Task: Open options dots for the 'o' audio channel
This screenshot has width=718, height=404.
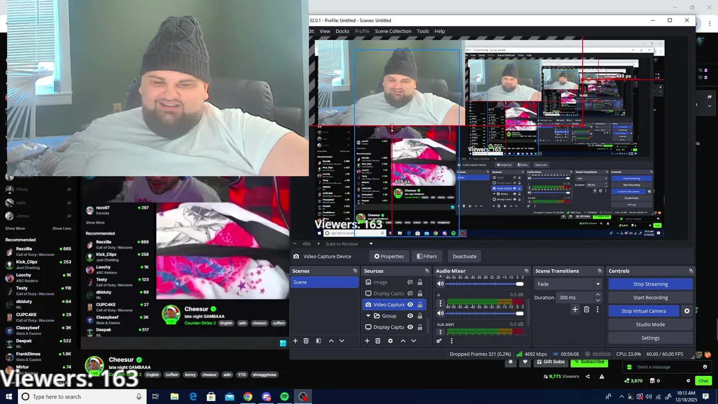Action: [440, 304]
